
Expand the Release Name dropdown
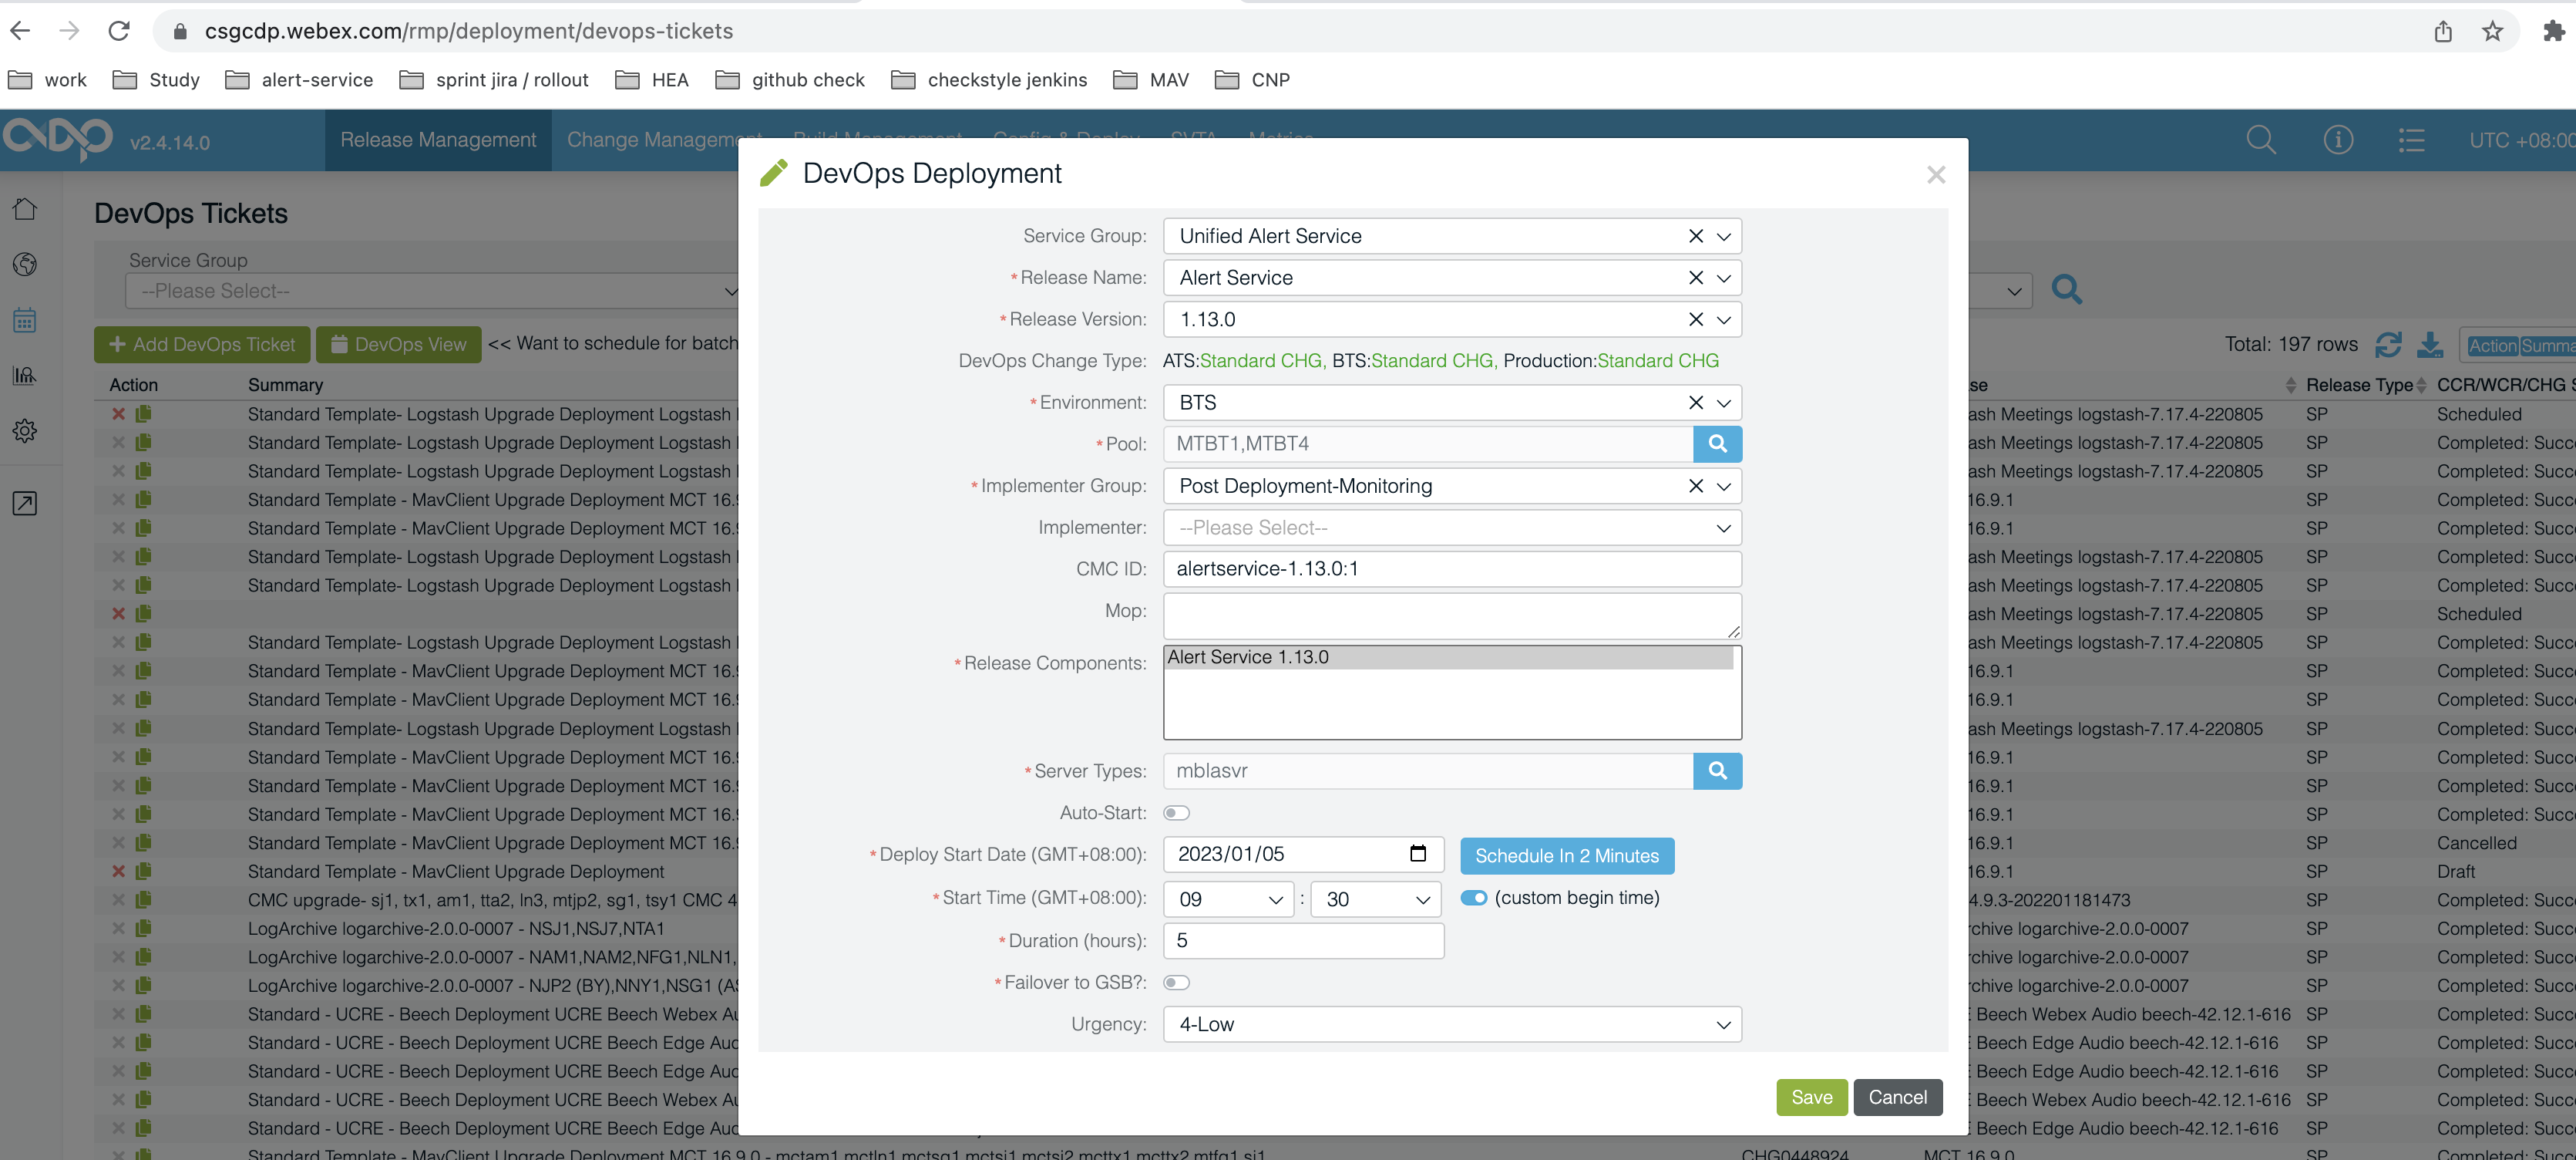pyautogui.click(x=1723, y=279)
